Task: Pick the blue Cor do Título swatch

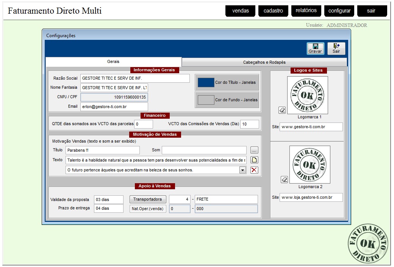Action: 206,82
